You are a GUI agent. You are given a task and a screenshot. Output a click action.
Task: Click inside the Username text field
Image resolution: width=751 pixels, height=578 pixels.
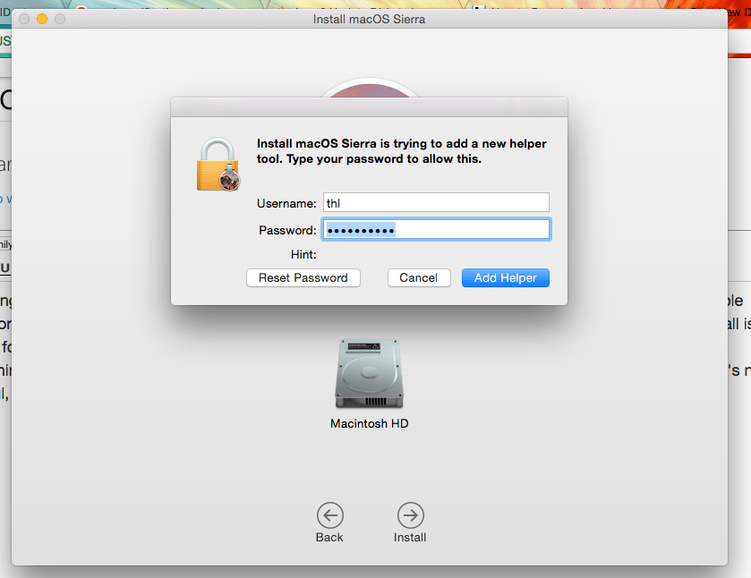point(436,202)
